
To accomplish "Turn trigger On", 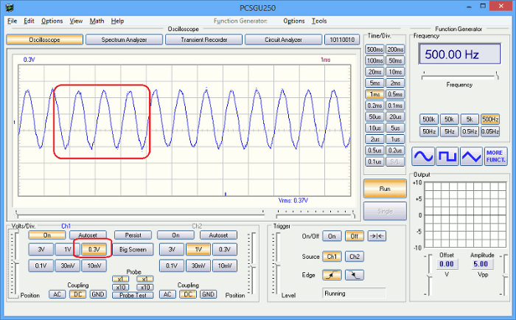I will coord(332,236).
